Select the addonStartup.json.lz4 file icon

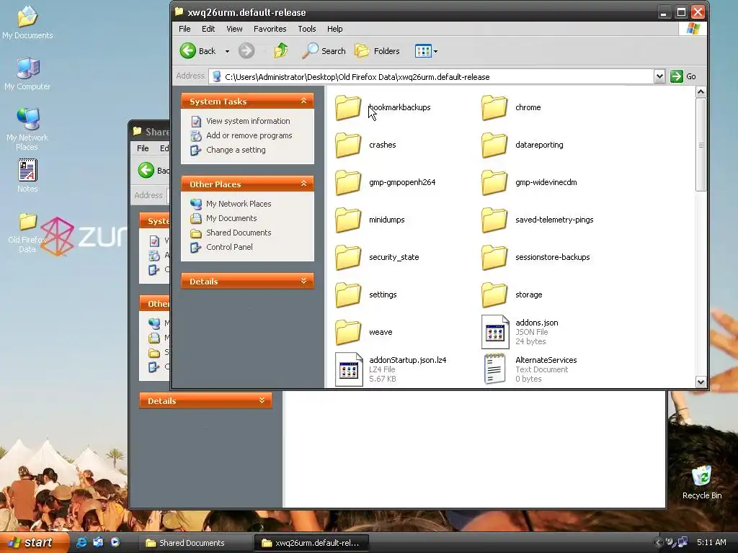(349, 369)
